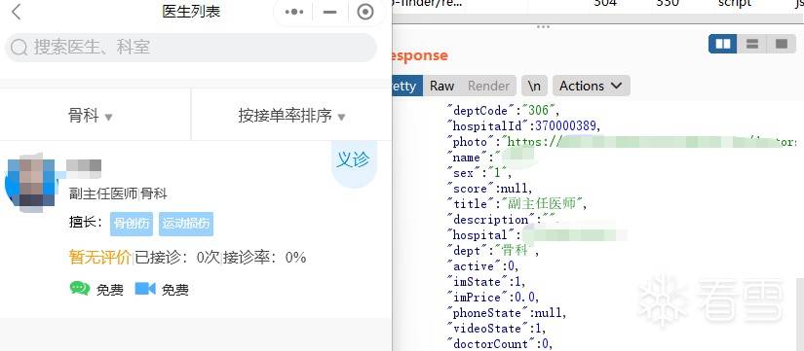Select the 骨创伤 specialty tag
804x351 pixels.
(x=132, y=224)
